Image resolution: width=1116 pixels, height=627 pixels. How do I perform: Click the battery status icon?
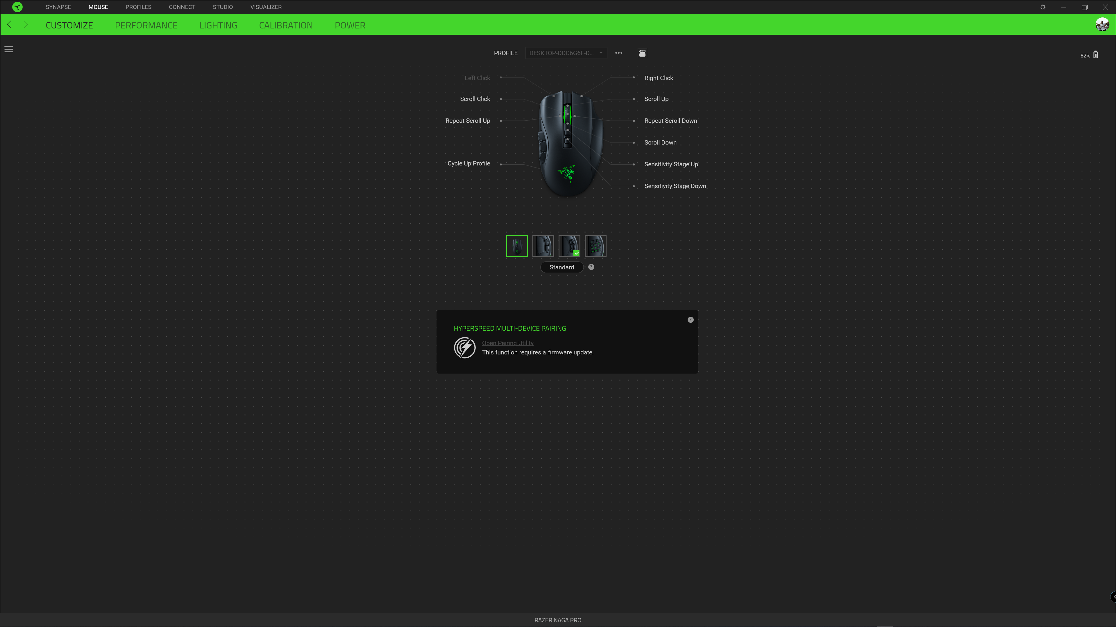tap(1095, 55)
